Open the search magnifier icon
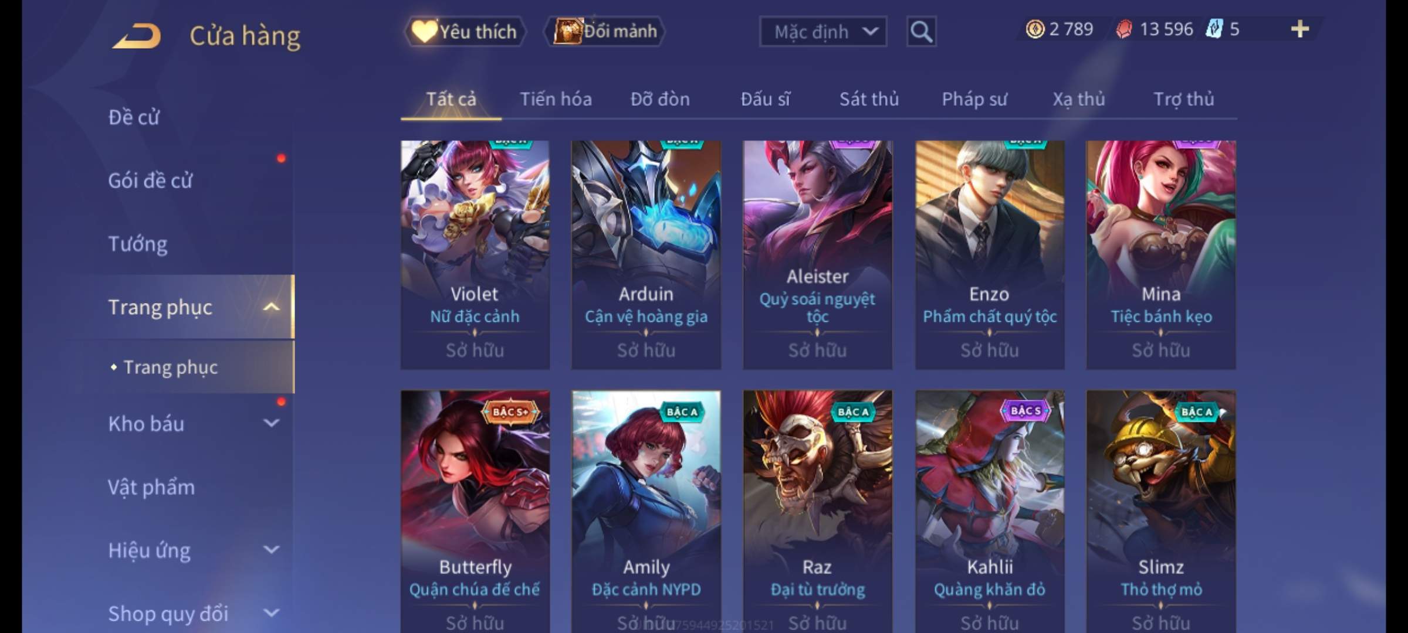This screenshot has width=1408, height=633. [x=921, y=31]
